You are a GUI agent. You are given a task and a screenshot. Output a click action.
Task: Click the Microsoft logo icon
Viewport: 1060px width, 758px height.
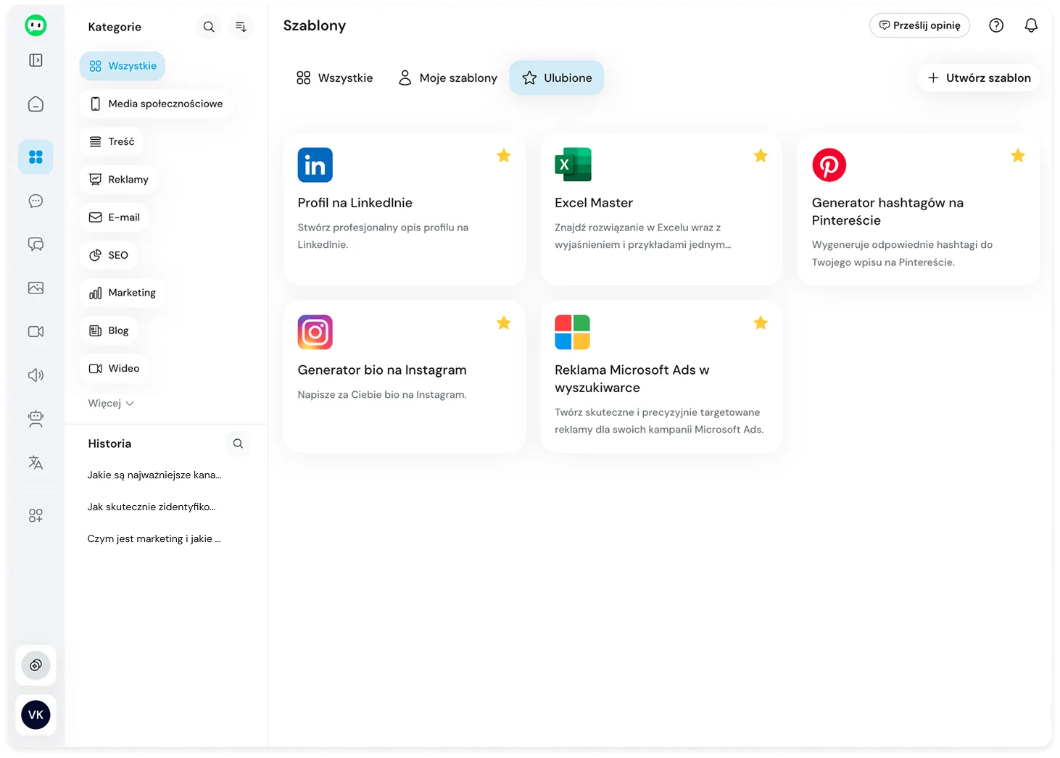coord(572,332)
